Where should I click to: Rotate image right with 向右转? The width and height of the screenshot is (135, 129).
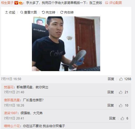click(x=67, y=12)
